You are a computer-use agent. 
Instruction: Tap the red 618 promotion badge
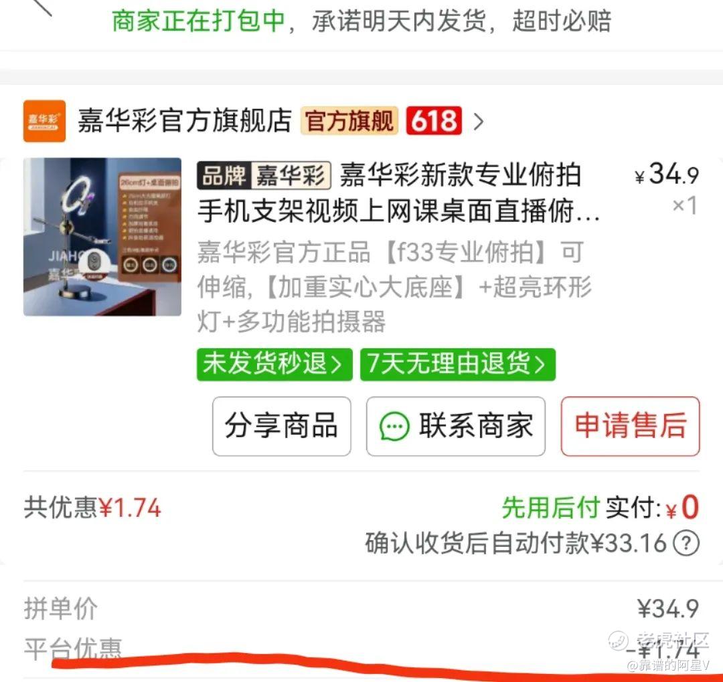click(434, 120)
